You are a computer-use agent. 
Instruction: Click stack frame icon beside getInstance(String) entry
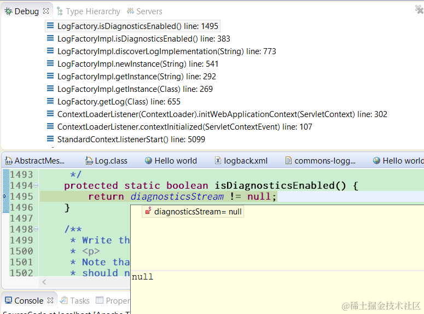[50, 76]
